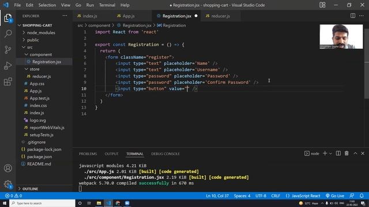Open the Terminal menu
Viewport: 369px width, 207px height.
107,5
